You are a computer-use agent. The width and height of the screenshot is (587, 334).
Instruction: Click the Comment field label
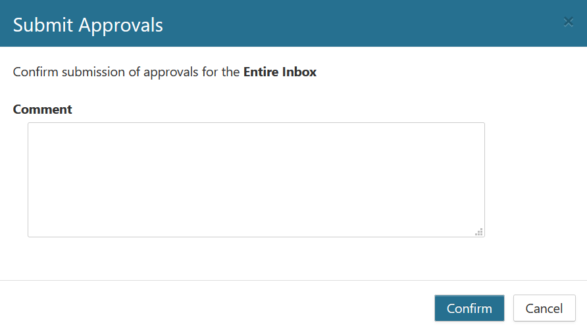tap(43, 110)
